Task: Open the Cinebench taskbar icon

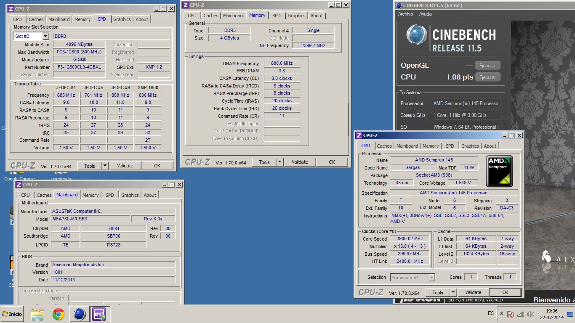Action: [x=80, y=314]
